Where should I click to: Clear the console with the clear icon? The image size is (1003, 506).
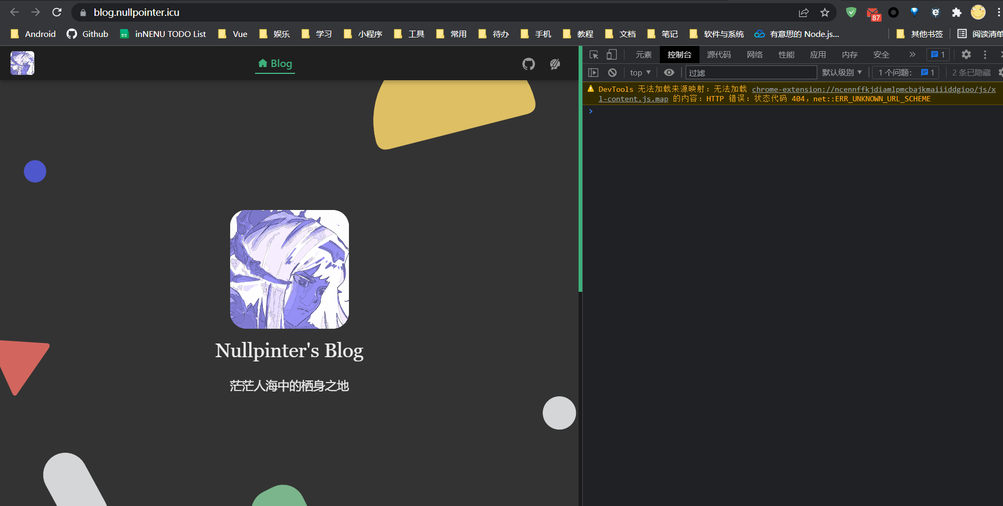612,72
